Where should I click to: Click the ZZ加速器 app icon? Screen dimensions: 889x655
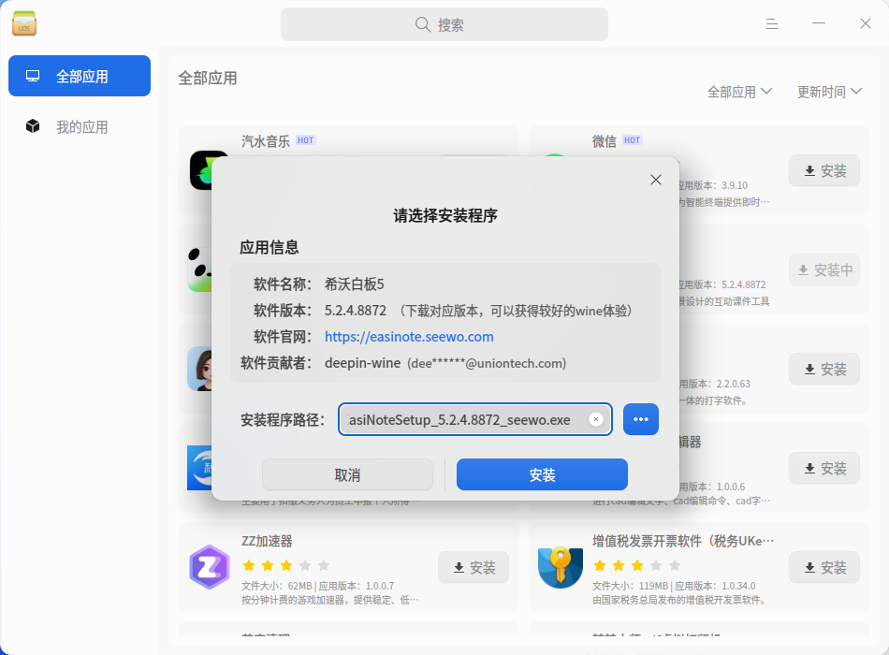tap(210, 566)
